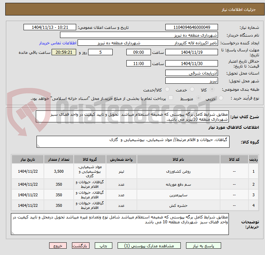Select the کالا radio button

[x=212, y=89]
